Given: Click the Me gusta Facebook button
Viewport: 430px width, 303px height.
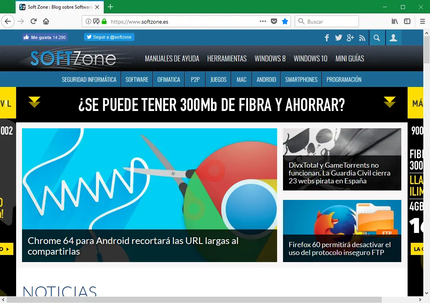Looking at the screenshot, I should coord(45,37).
